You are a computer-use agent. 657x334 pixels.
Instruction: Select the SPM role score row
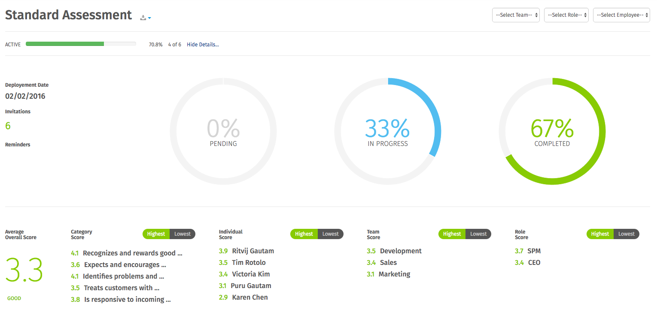[528, 251]
